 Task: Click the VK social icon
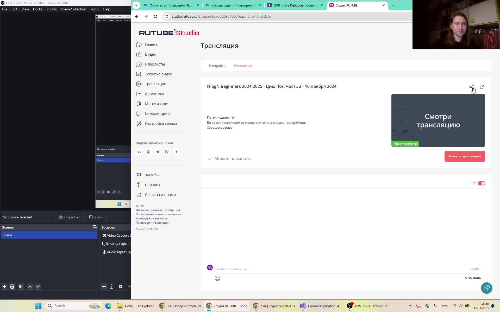click(139, 152)
